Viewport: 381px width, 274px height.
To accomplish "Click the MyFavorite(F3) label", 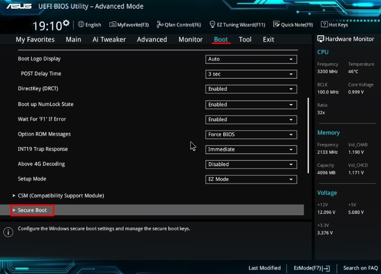I will pos(133,24).
